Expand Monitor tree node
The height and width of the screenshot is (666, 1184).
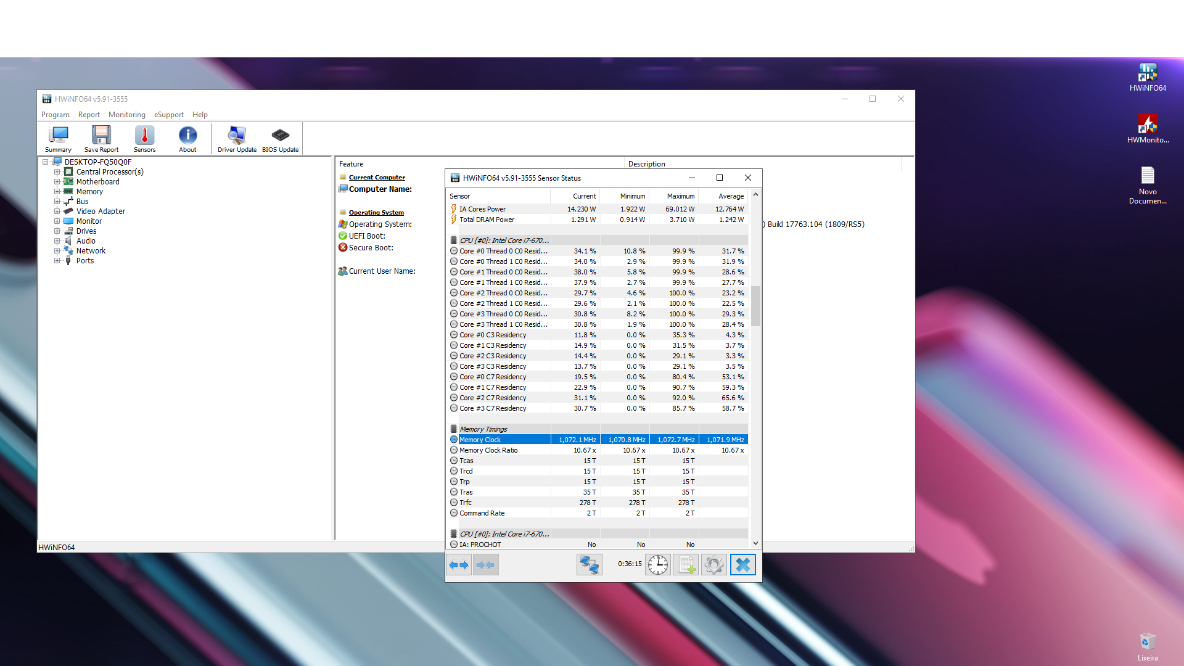click(57, 221)
